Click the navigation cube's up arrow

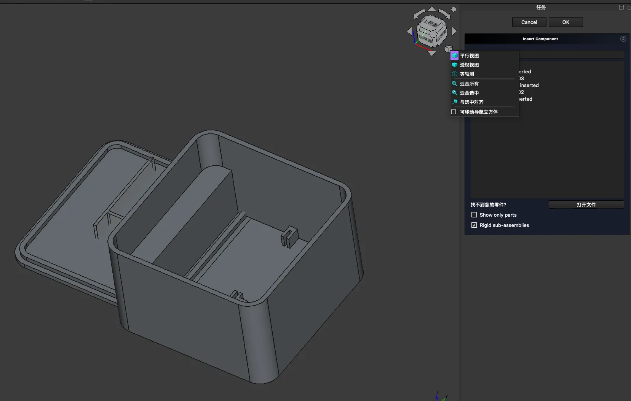[432, 9]
